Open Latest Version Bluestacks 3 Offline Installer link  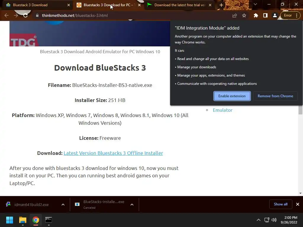(113, 153)
